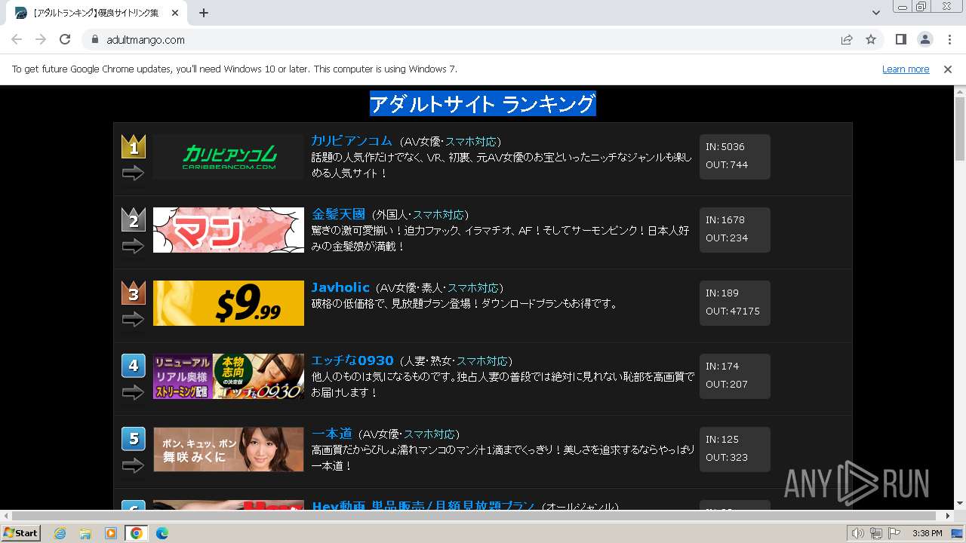Click the IN:5036 counter text
Screen dimensions: 966x543
click(x=725, y=147)
